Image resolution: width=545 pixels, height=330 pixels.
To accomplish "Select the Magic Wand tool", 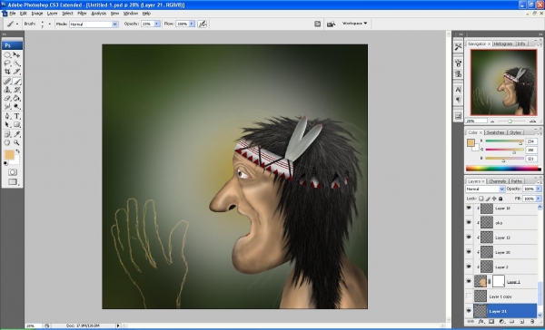I will pyautogui.click(x=16, y=63).
